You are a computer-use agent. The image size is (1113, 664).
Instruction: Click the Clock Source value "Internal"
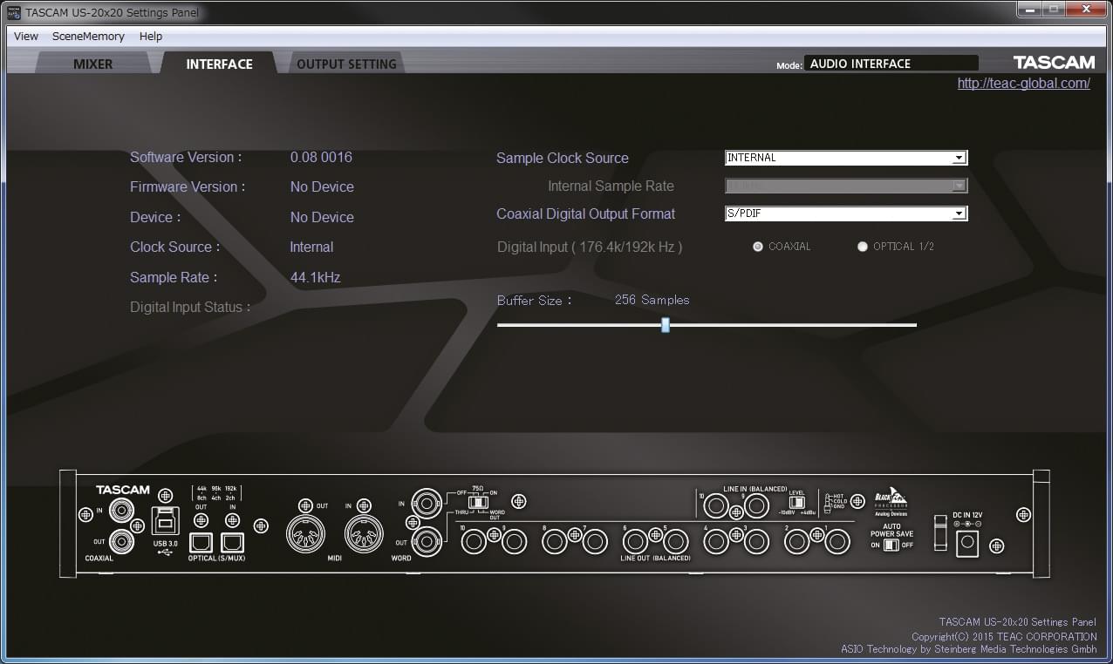point(311,247)
